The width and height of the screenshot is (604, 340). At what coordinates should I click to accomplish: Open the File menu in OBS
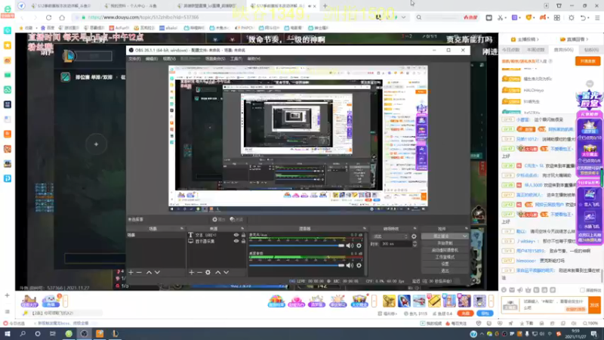[x=134, y=58]
